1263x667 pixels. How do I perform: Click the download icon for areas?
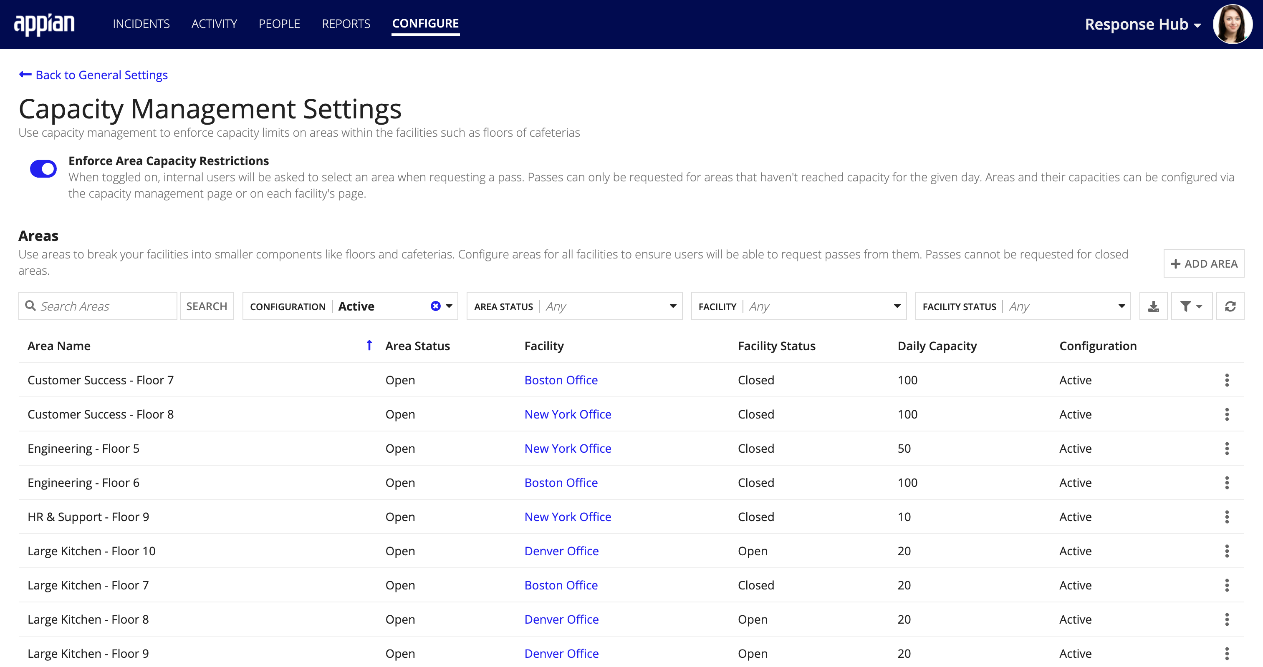click(1154, 306)
